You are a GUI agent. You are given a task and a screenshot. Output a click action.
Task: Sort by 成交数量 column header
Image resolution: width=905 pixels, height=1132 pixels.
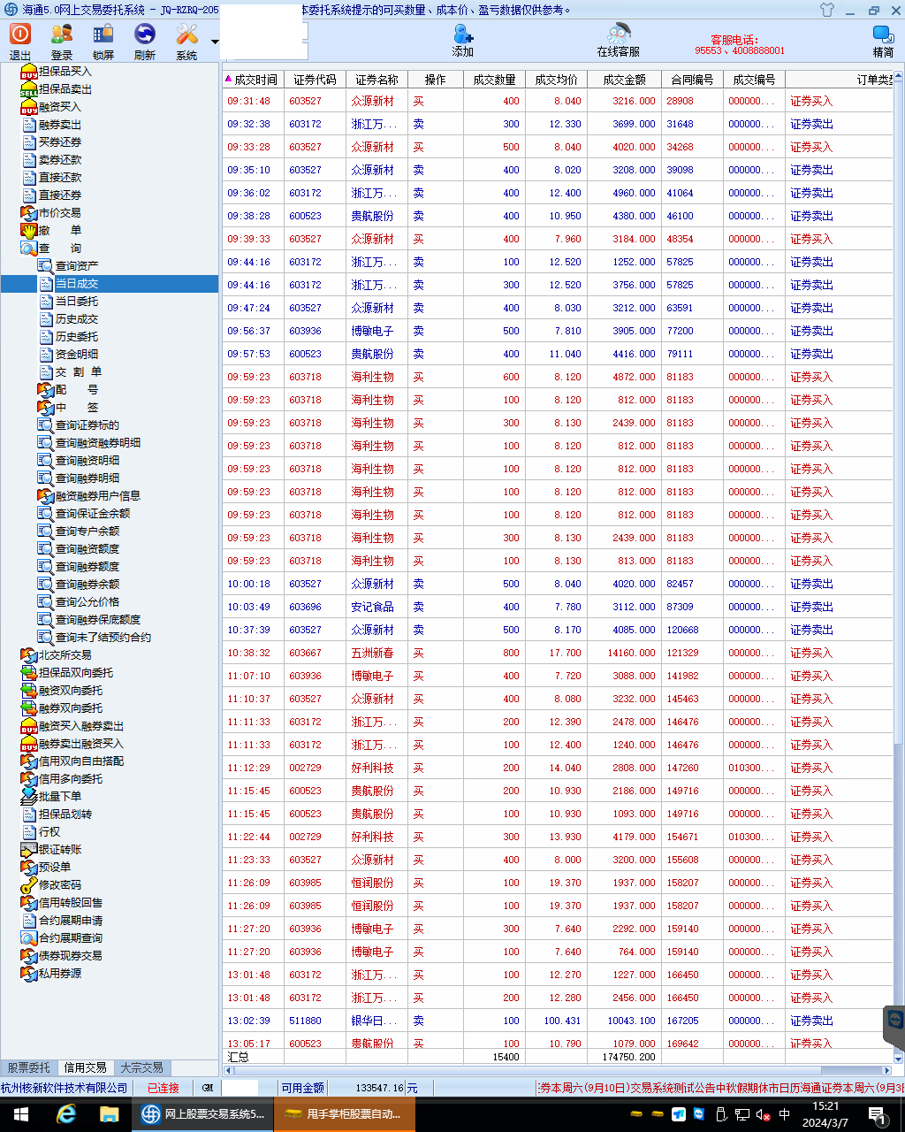point(494,80)
